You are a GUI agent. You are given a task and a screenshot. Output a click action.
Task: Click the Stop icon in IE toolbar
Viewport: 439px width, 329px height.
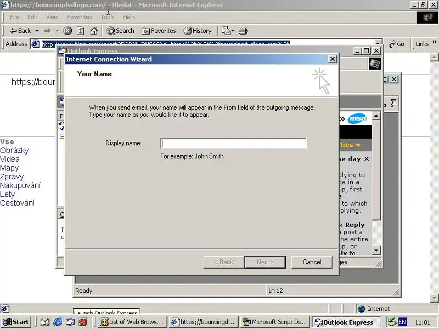coord(67,31)
